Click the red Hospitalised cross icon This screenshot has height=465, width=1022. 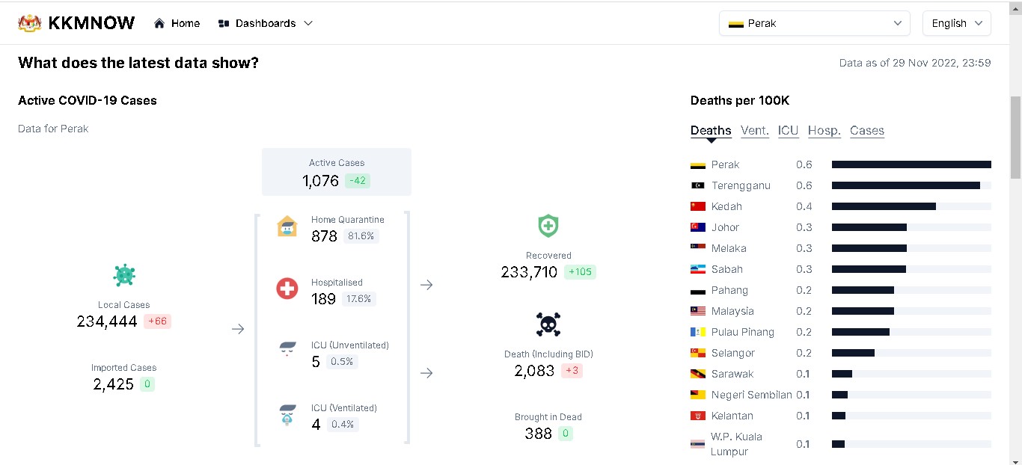click(287, 289)
